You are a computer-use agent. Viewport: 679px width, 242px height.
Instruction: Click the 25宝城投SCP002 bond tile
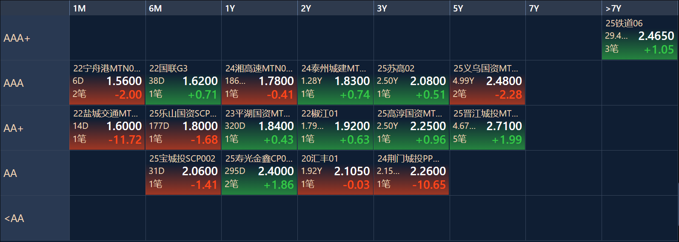coord(183,173)
